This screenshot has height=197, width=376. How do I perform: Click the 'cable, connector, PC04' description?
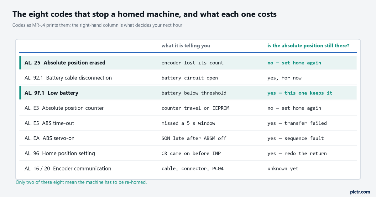pos(192,169)
